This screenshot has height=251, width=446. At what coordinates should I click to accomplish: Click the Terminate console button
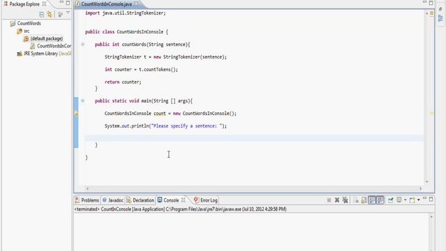[x=329, y=200]
